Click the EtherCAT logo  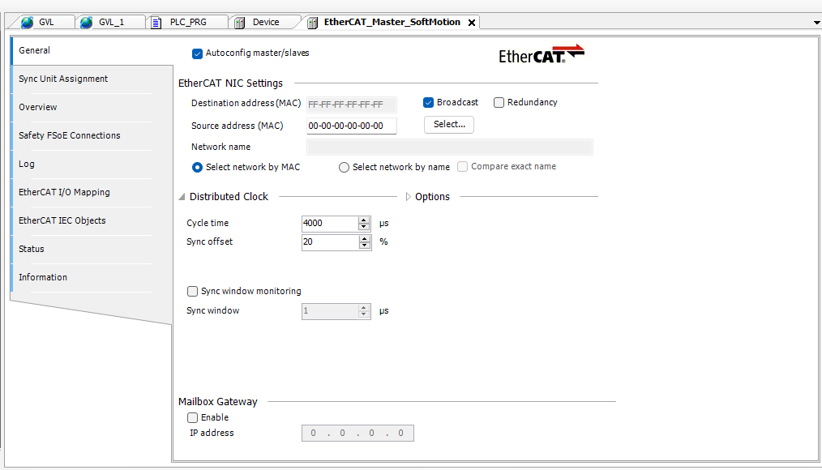[x=542, y=54]
